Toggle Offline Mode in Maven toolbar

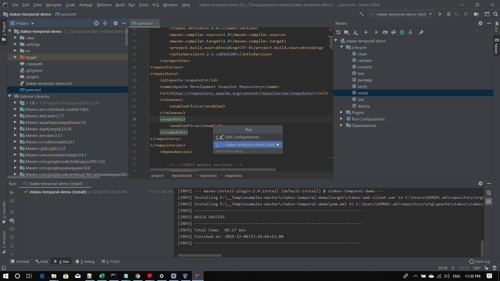tap(393, 32)
